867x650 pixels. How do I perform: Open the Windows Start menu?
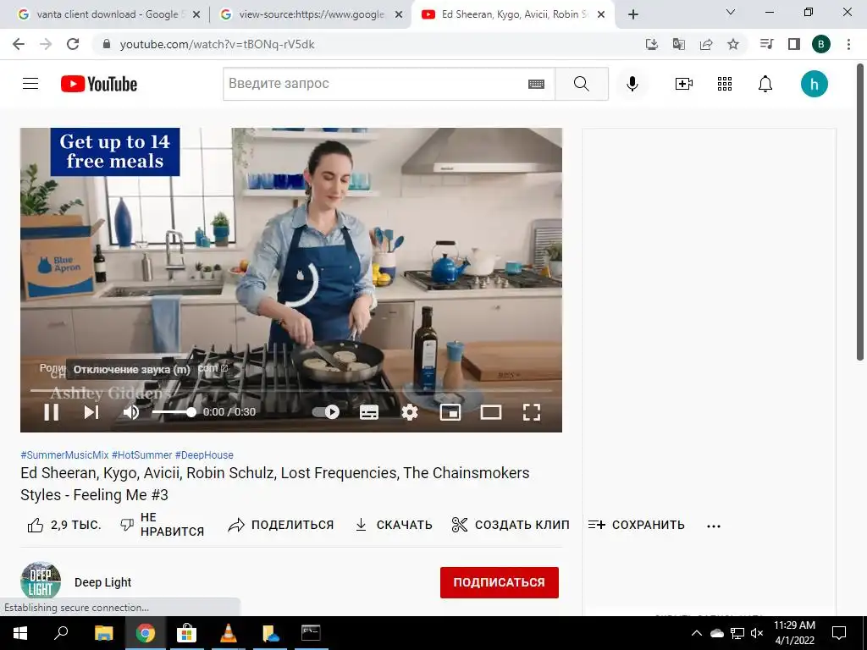tap(20, 633)
